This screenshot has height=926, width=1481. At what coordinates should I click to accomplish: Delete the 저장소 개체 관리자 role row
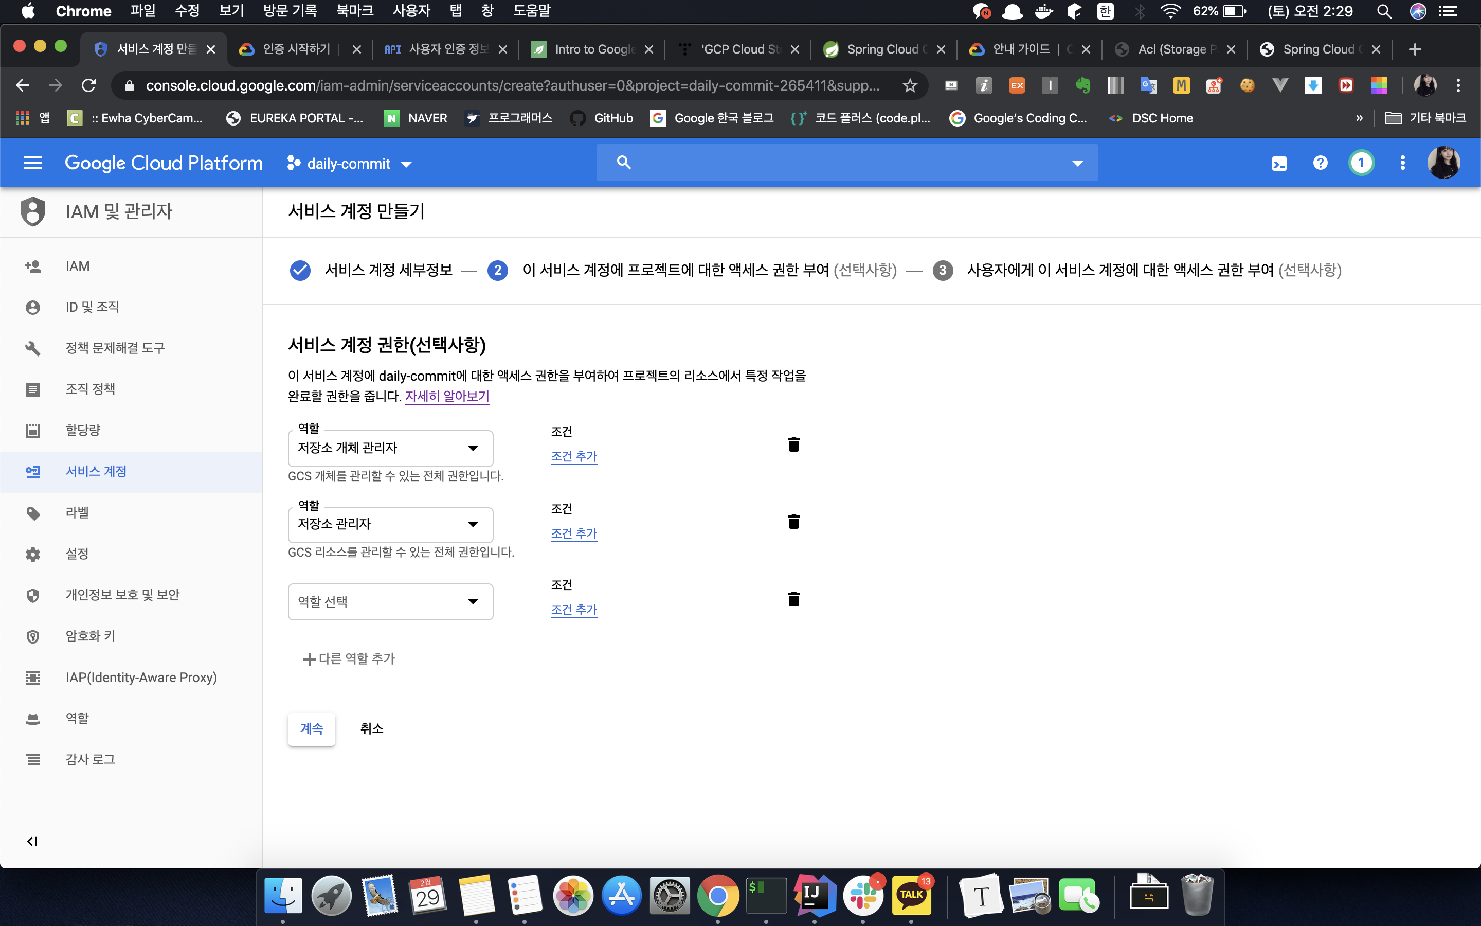[794, 444]
